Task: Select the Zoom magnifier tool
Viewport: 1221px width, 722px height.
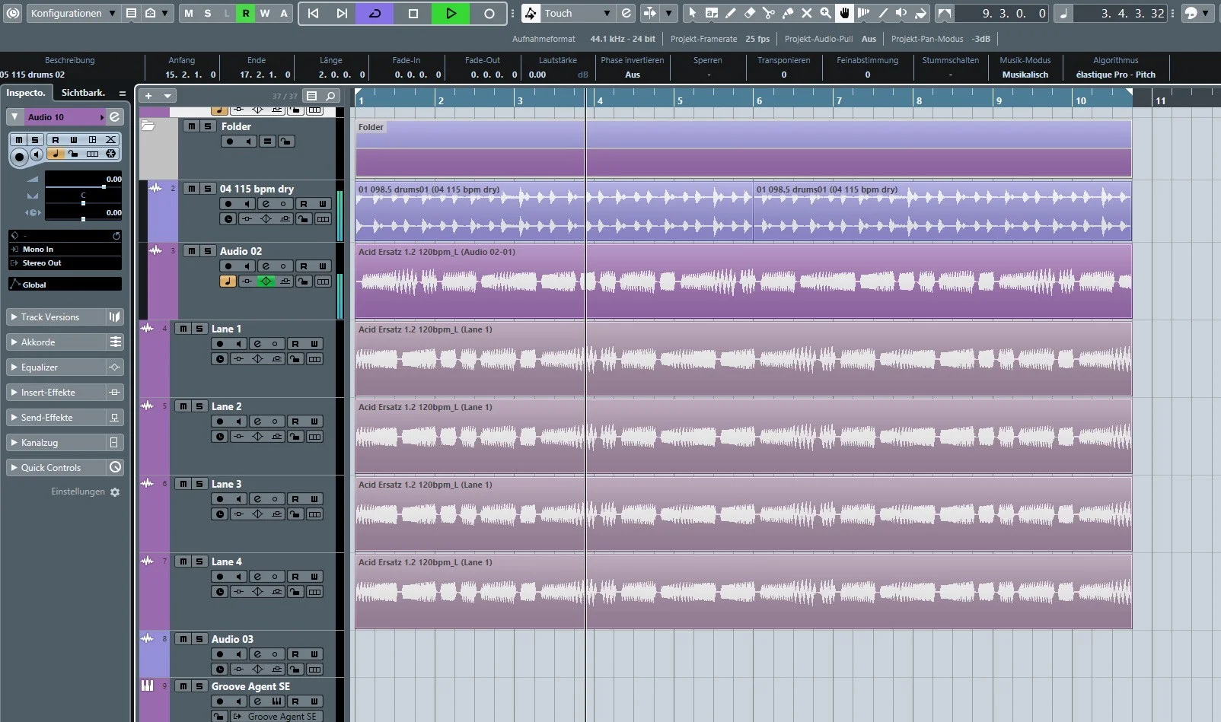Action: point(826,13)
